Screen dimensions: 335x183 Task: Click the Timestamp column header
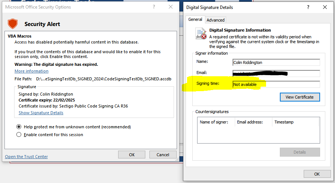click(x=296, y=122)
